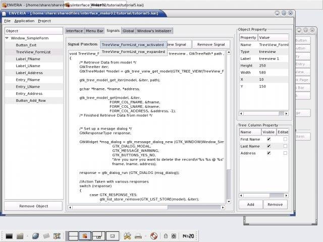The width and height of the screenshot is (323, 242).
Task: Open the Application menu
Action: click(x=24, y=21)
